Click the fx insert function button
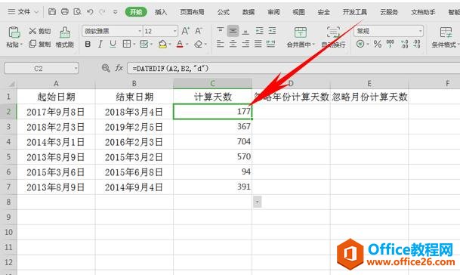The width and height of the screenshot is (460, 275). point(119,68)
